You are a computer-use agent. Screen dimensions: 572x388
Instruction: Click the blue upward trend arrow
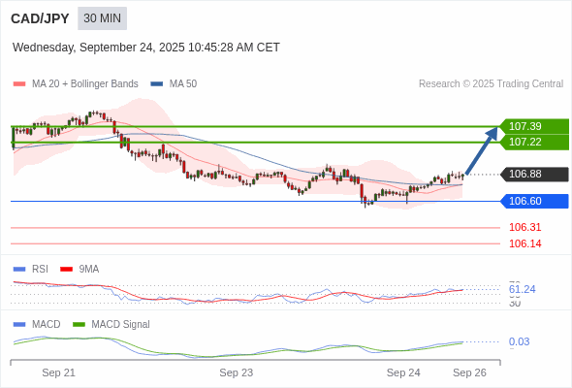[x=482, y=150]
